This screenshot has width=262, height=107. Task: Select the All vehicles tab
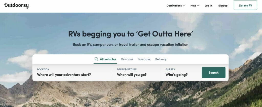[x=105, y=59]
